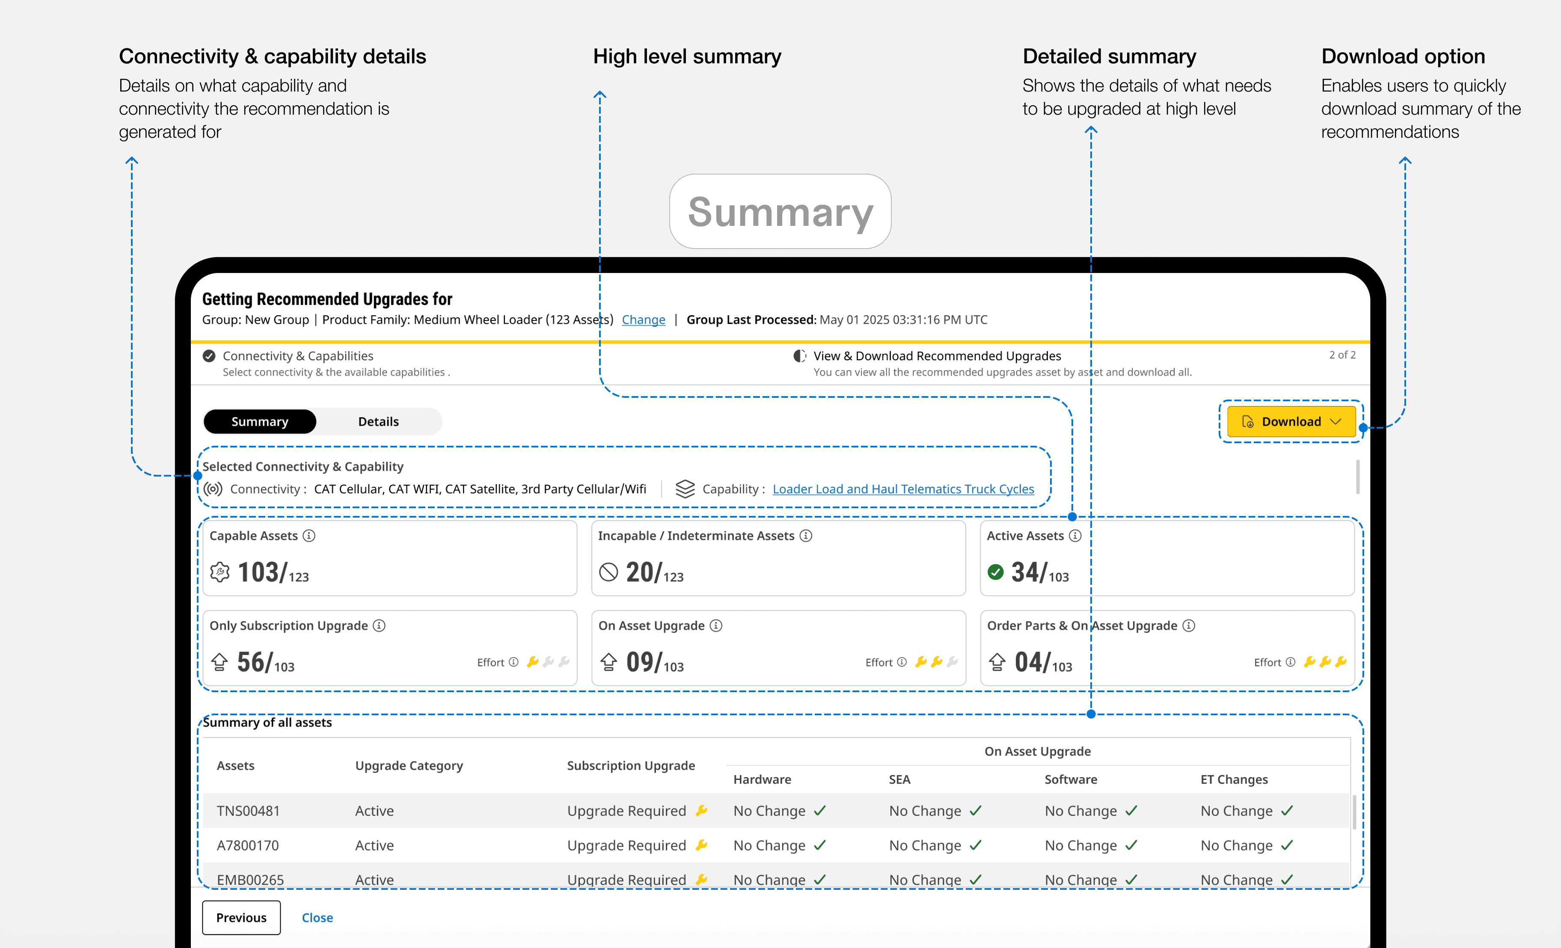Viewport: 1561px width, 948px height.
Task: Click info icon next to On Asset Upgrade card title
Action: pyautogui.click(x=716, y=626)
